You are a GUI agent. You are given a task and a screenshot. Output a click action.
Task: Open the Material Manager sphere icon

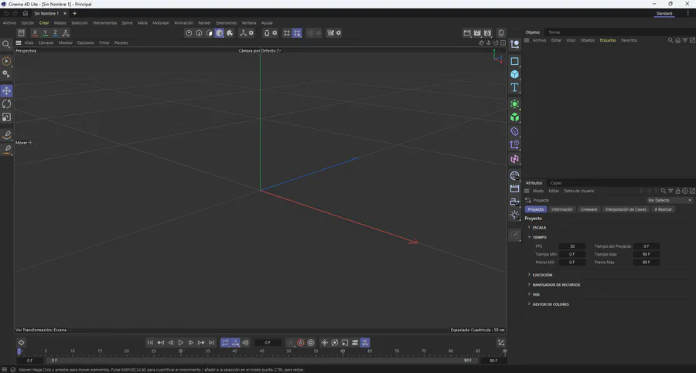coord(501,32)
